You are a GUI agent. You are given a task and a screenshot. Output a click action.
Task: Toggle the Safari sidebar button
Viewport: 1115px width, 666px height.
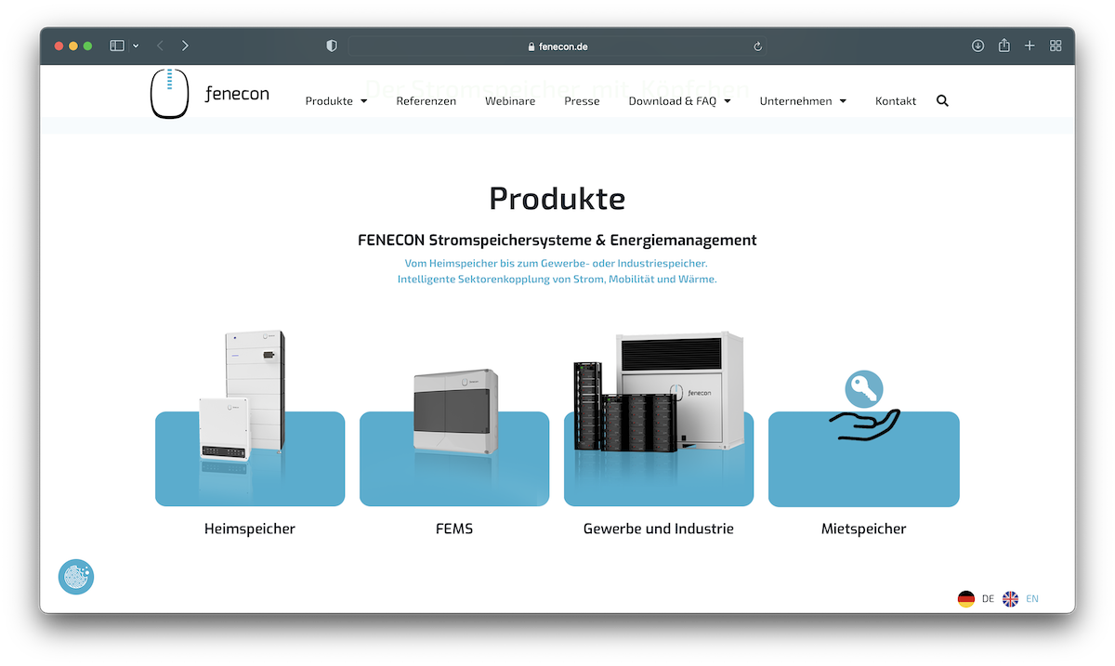117,46
